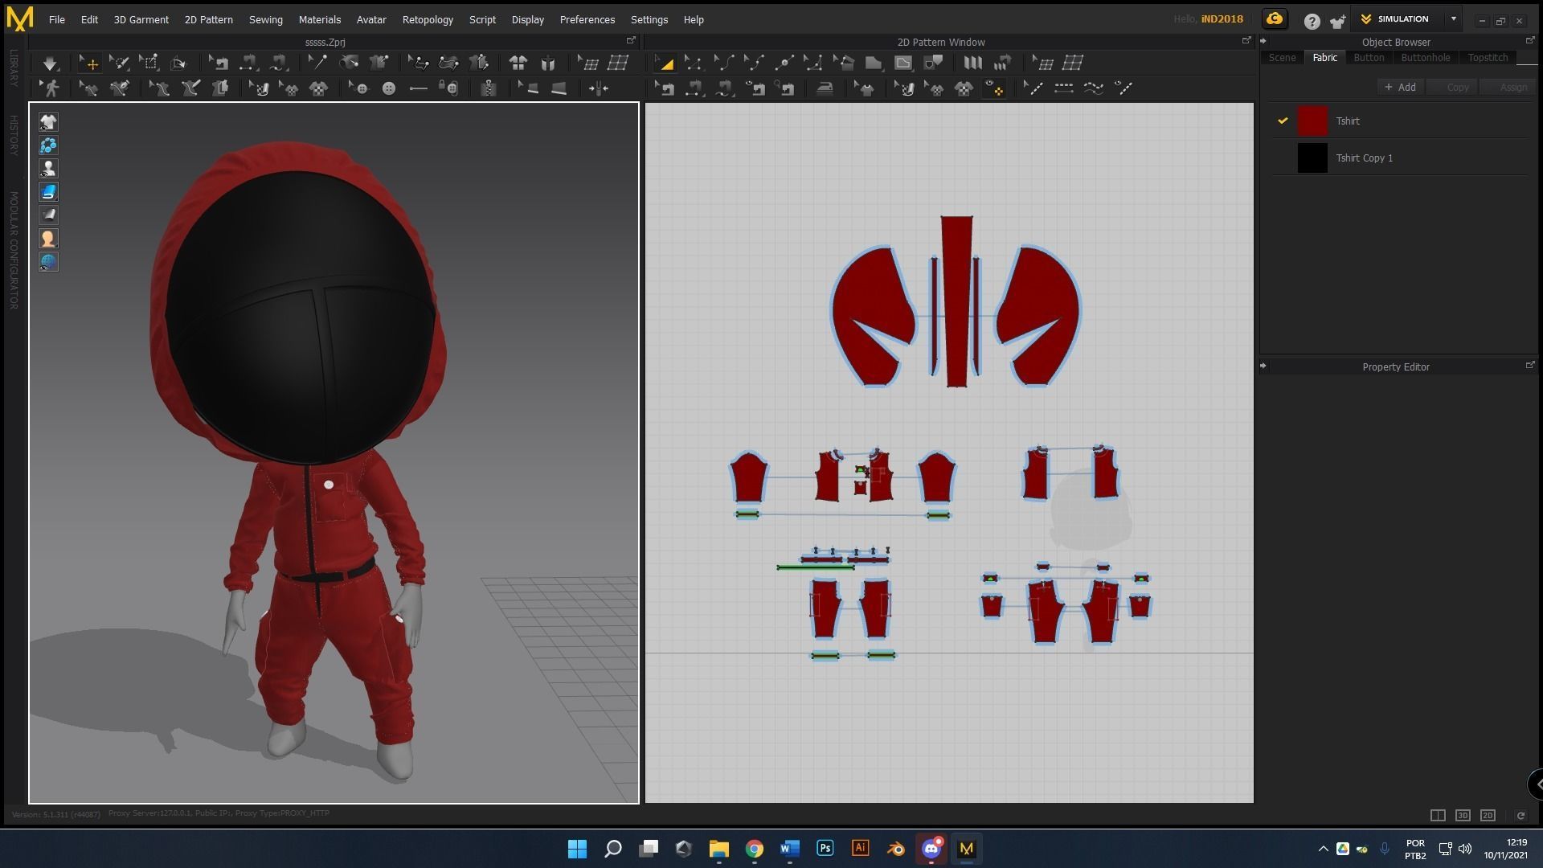Expand the LIBRARY side panel
This screenshot has width=1543, height=868.
point(14,68)
